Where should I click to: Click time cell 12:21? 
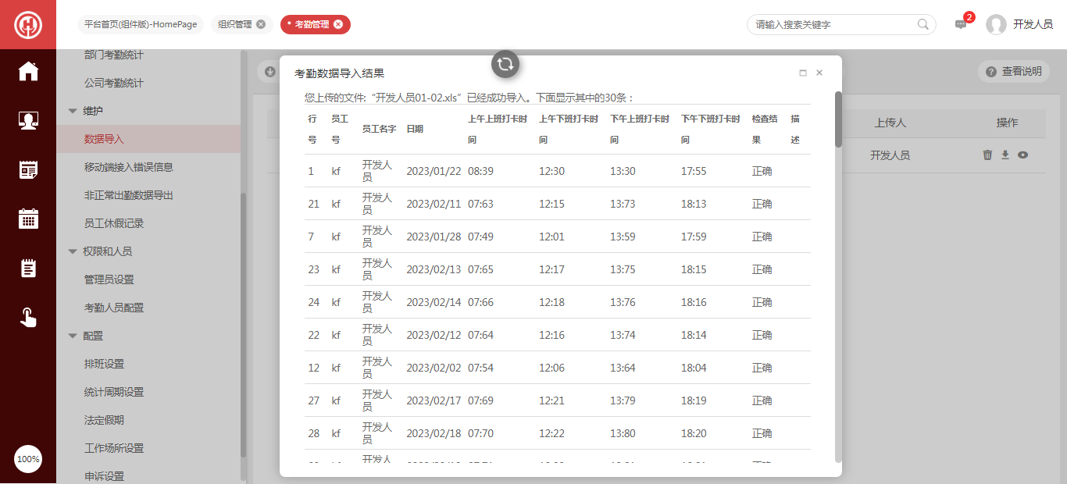click(x=551, y=400)
